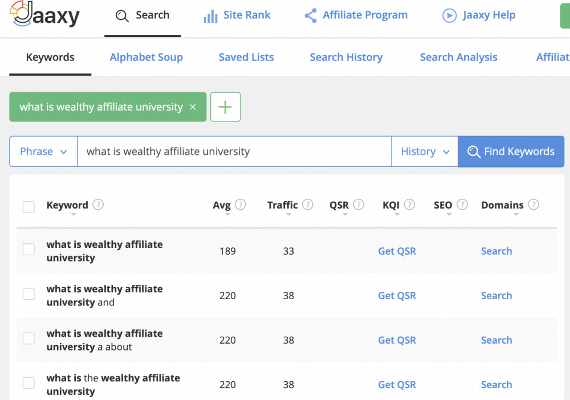Open the Site Rank nav item
The image size is (570, 400).
click(237, 15)
